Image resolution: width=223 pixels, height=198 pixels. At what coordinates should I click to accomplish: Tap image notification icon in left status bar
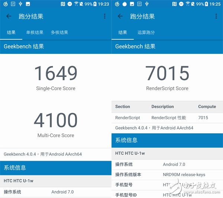coord(28,4)
